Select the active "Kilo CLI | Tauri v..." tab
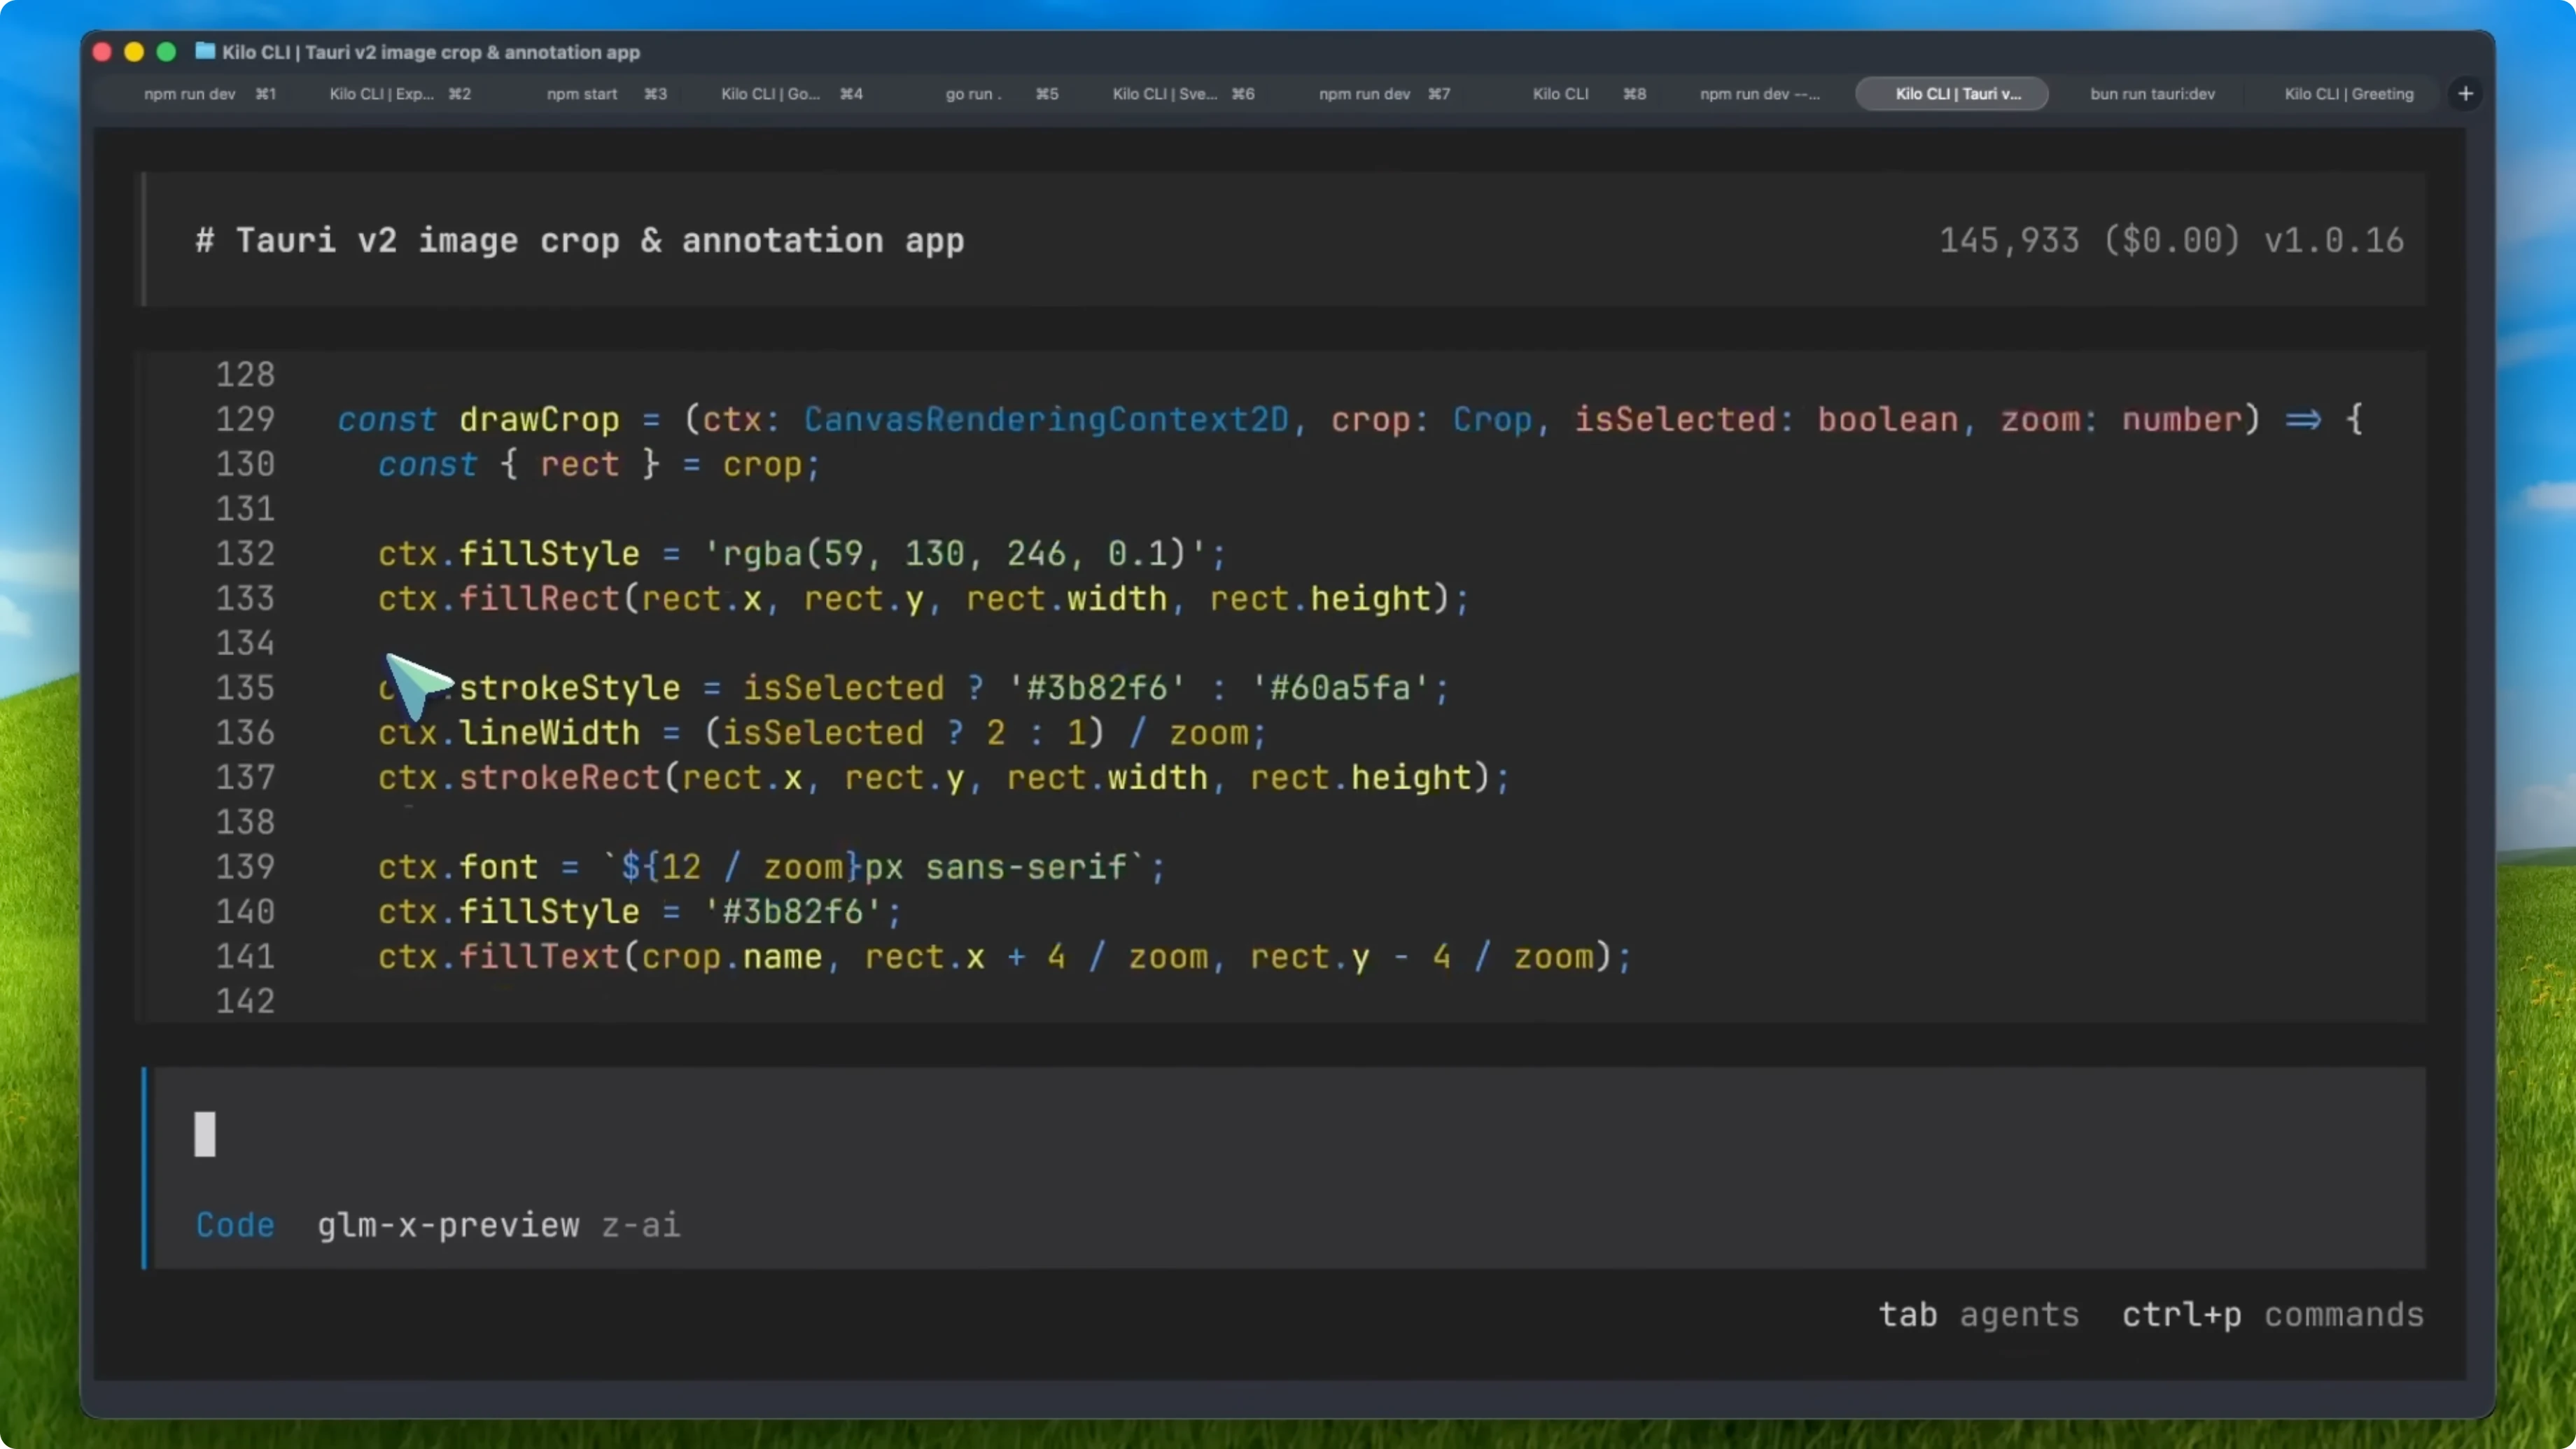 coord(1951,93)
